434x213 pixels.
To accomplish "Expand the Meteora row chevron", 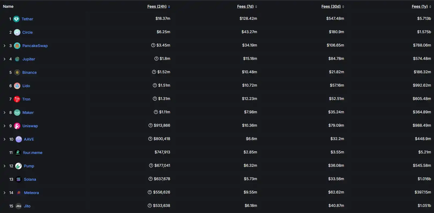I will [5, 193].
